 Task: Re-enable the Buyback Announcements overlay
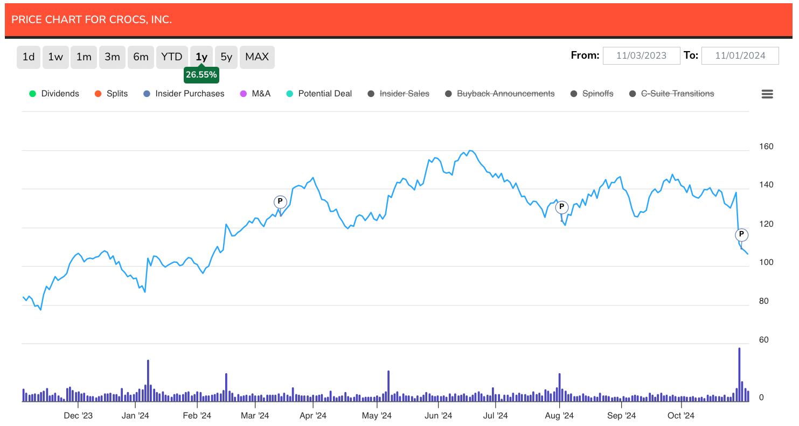click(x=506, y=93)
